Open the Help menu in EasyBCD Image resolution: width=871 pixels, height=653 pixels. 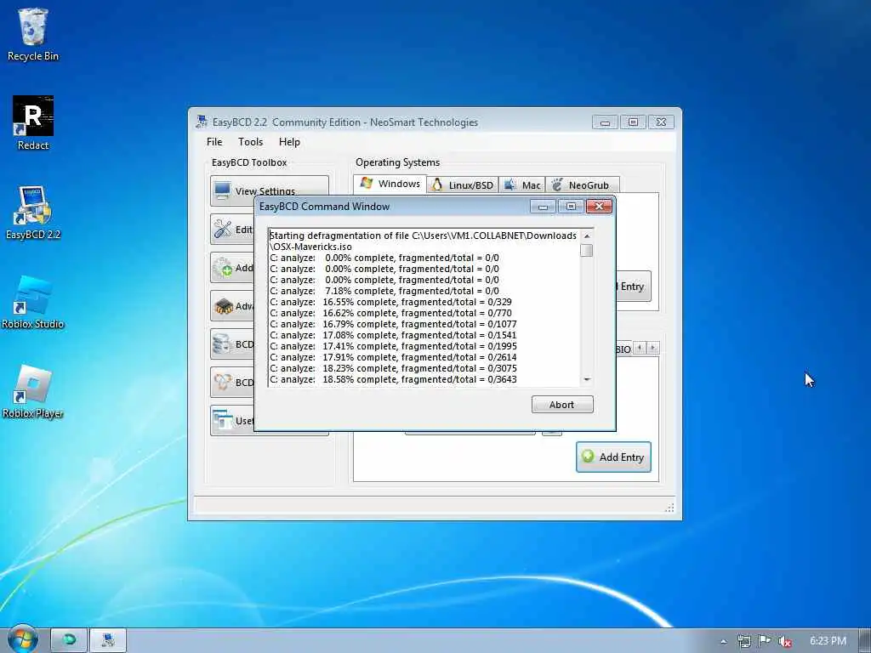[x=289, y=142]
